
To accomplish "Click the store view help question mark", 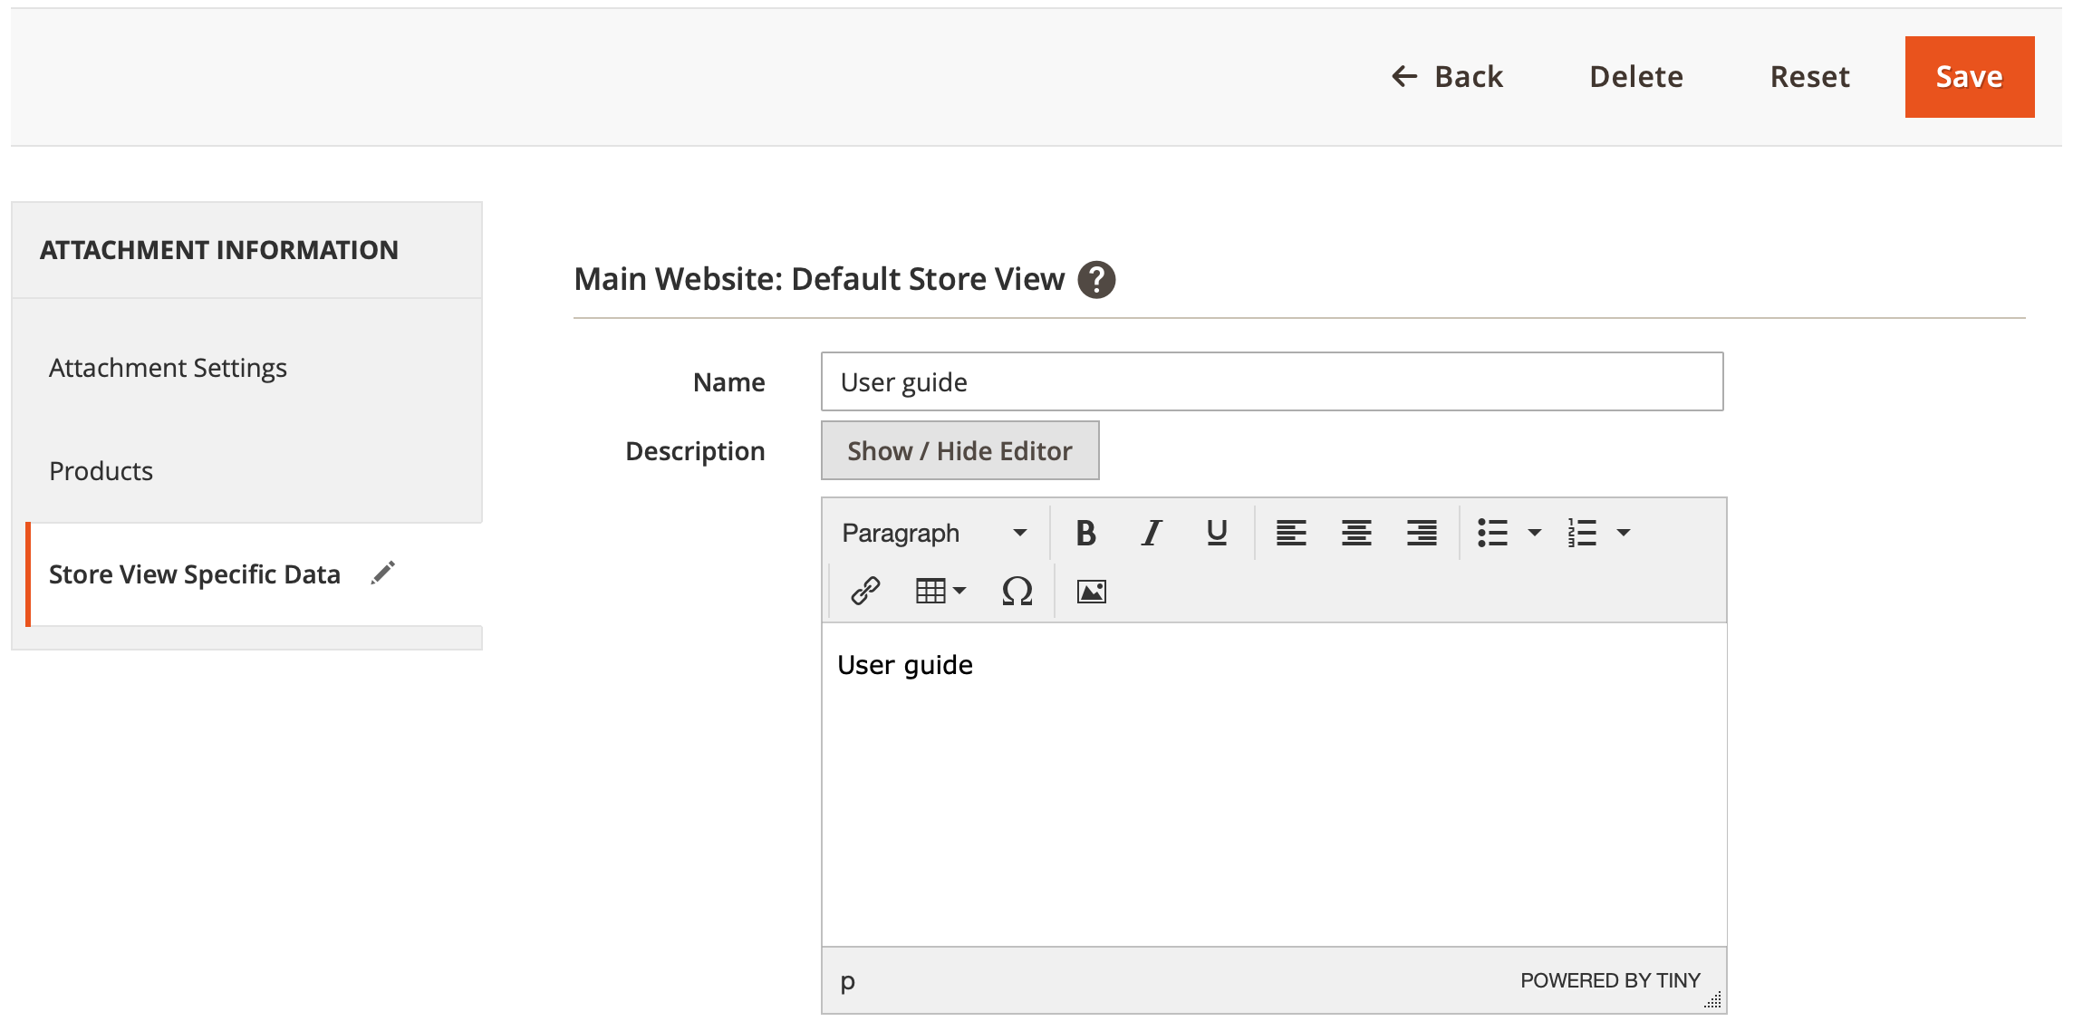I will pos(1096,279).
